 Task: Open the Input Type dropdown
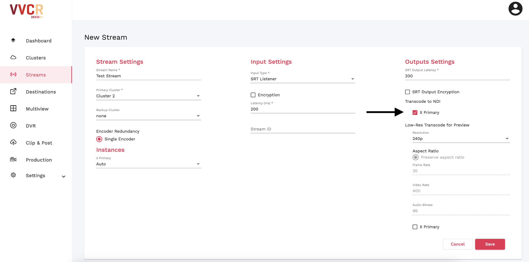pos(303,79)
